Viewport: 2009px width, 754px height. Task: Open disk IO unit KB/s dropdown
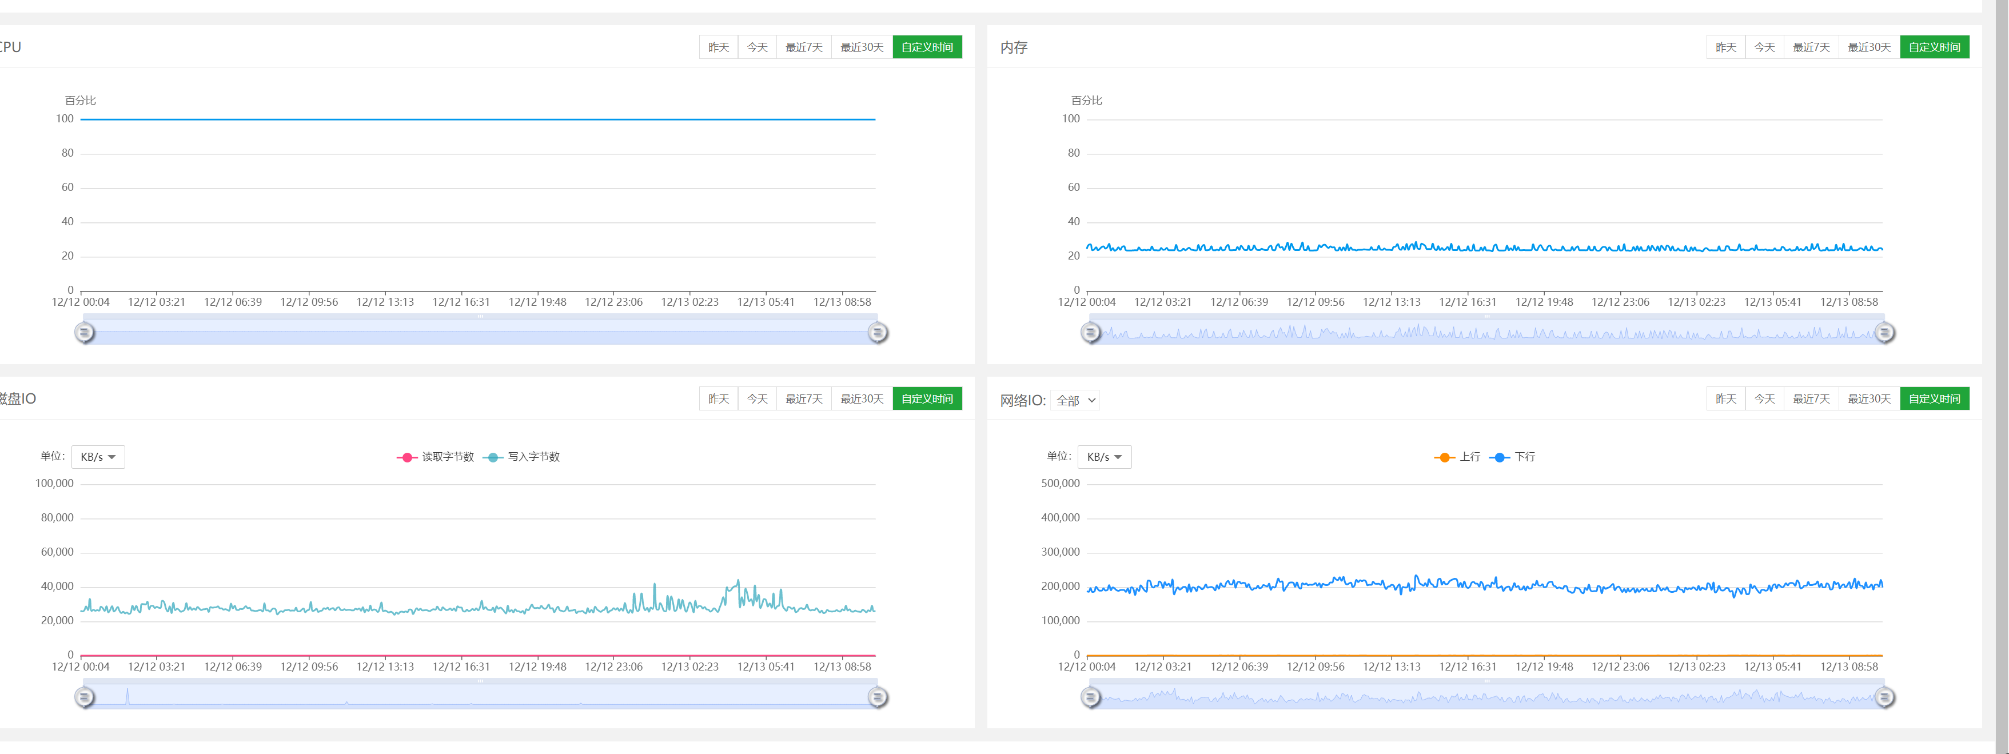pyautogui.click(x=98, y=457)
